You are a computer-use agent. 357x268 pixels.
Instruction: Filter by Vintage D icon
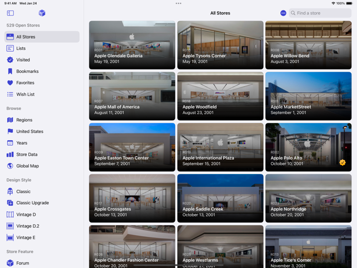tap(10, 215)
